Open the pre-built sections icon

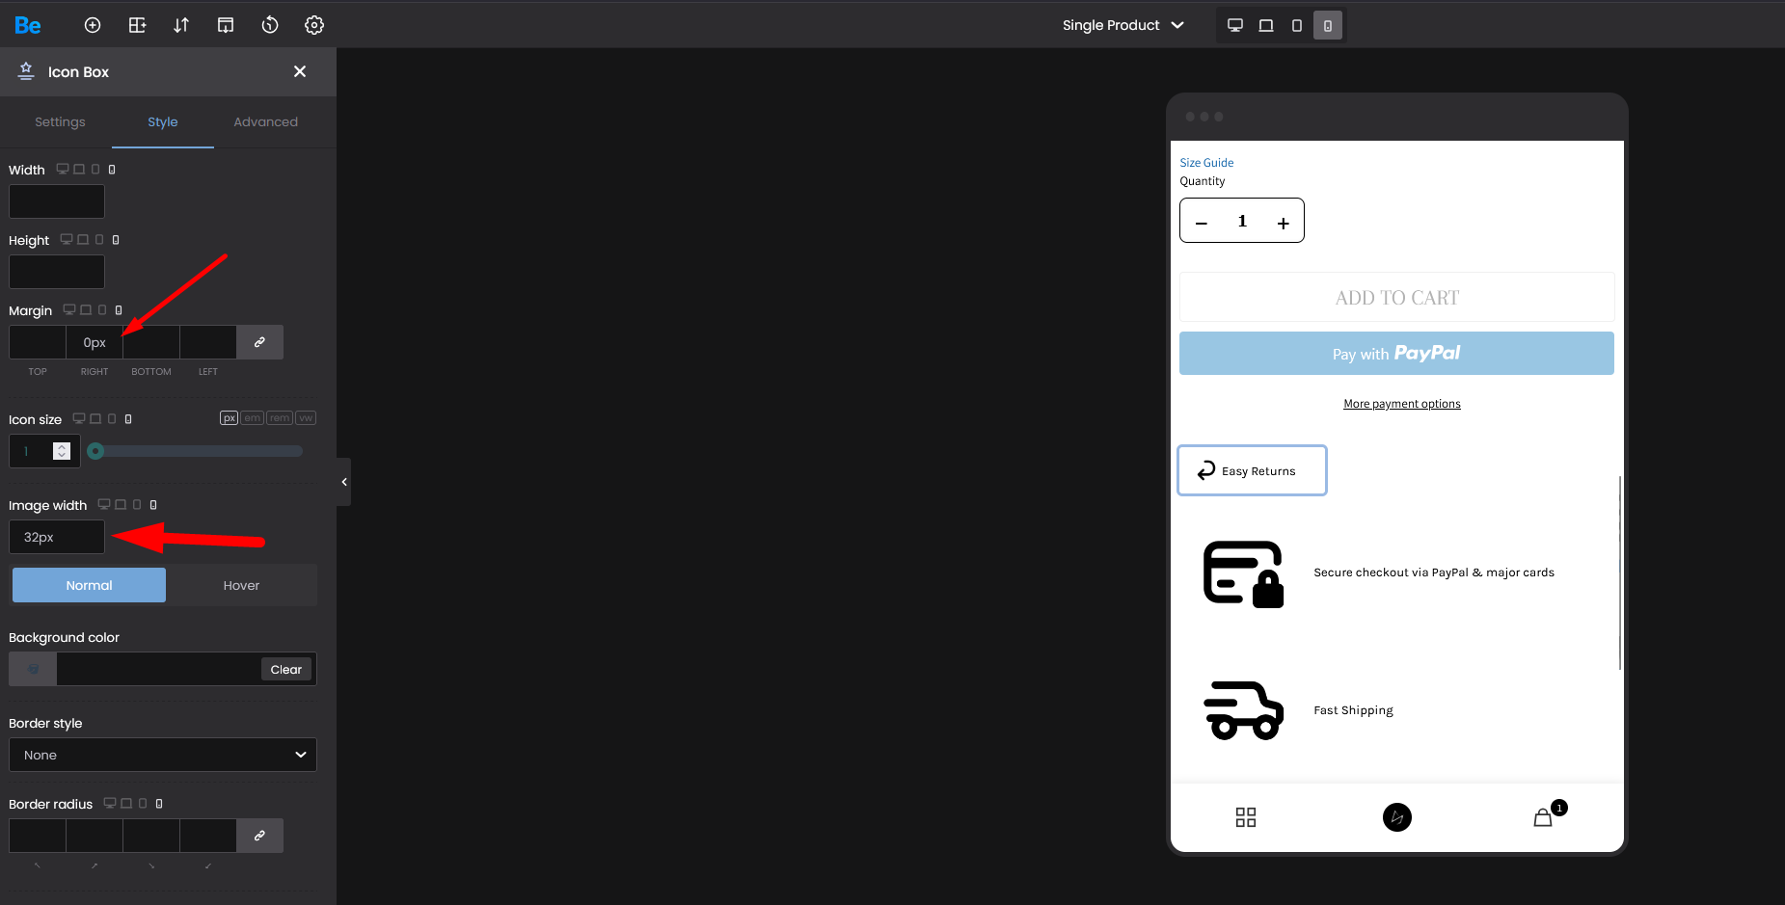click(226, 25)
